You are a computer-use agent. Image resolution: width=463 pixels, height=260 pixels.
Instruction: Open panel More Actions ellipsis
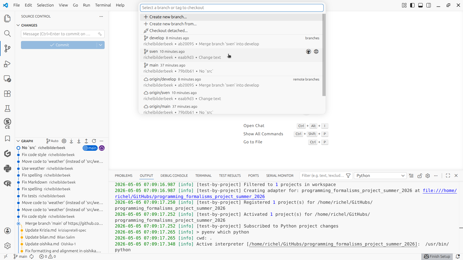click(x=436, y=175)
